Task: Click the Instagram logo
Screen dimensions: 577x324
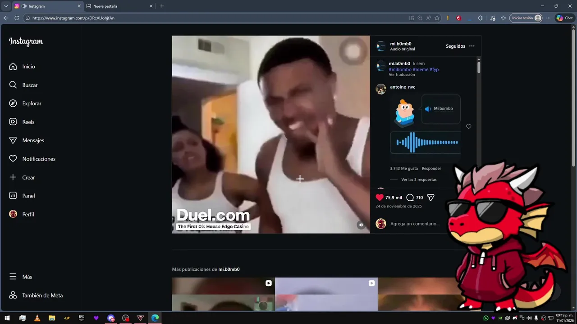Action: click(x=26, y=41)
